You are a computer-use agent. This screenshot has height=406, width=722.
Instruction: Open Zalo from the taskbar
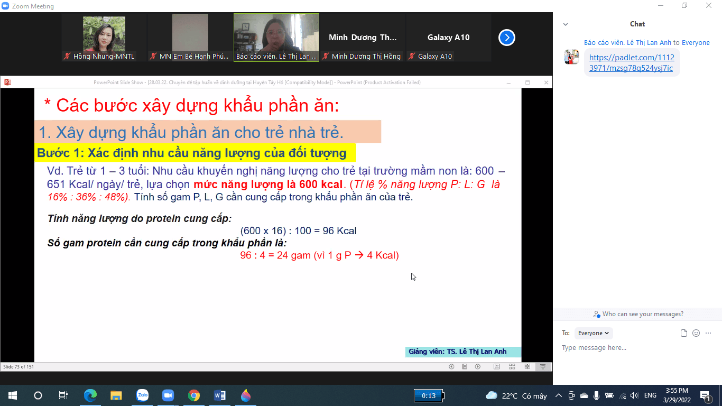pos(142,395)
